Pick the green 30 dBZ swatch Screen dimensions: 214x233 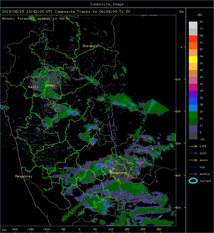[x=193, y=115]
